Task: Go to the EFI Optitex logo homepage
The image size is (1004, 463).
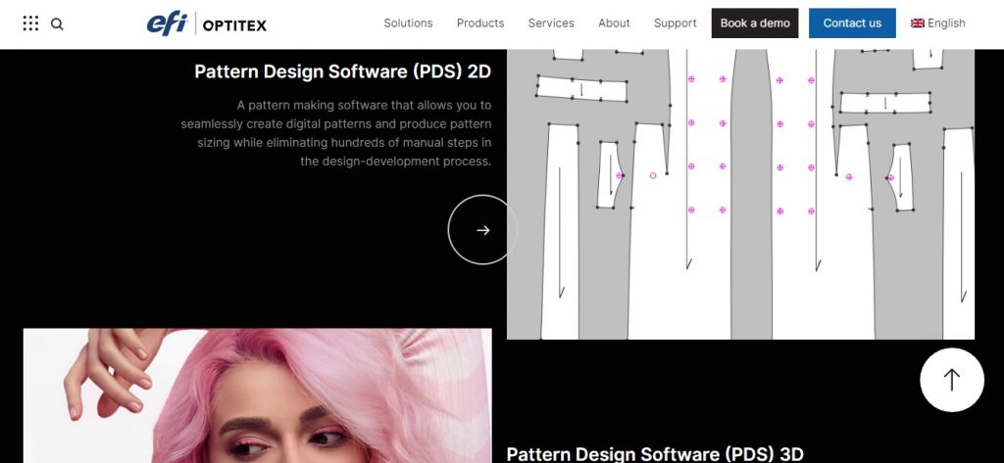Action: click(206, 23)
